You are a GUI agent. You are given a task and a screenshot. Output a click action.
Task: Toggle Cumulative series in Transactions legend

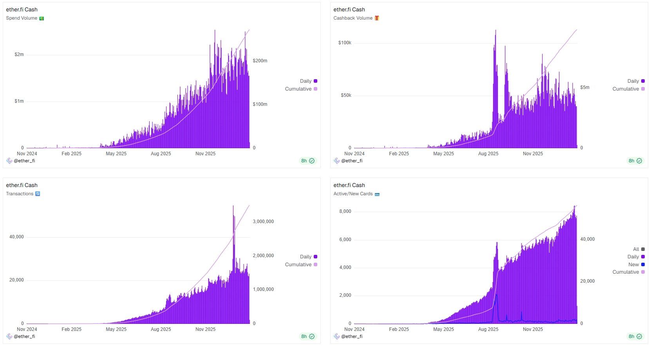(301, 265)
